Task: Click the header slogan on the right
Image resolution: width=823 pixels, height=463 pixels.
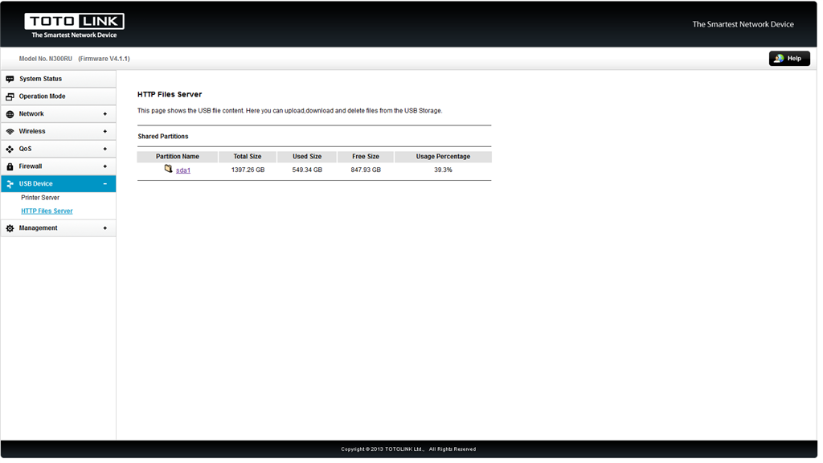Action: tap(743, 25)
